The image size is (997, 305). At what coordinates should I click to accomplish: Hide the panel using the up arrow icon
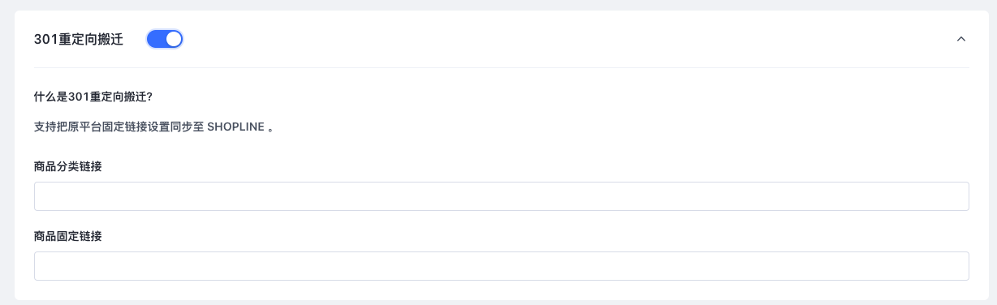click(x=961, y=39)
